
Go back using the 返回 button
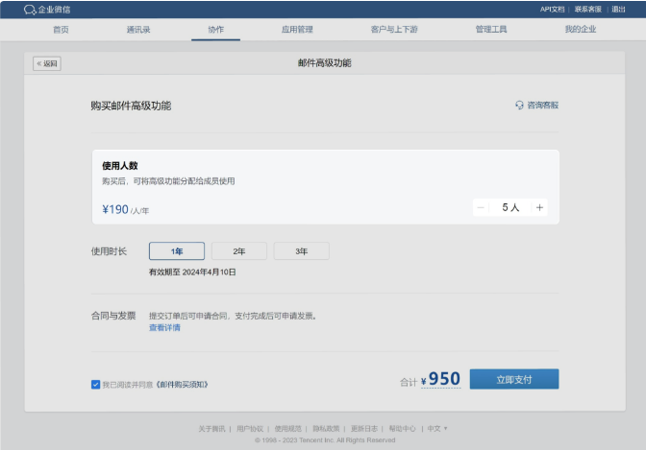(x=47, y=63)
